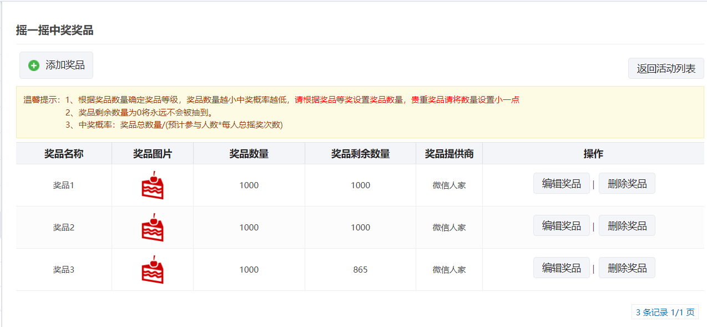Click 奖品3's quantity value 1000

pyautogui.click(x=249, y=270)
